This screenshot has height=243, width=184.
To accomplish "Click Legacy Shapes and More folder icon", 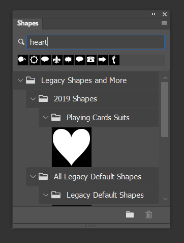I will tap(30, 80).
